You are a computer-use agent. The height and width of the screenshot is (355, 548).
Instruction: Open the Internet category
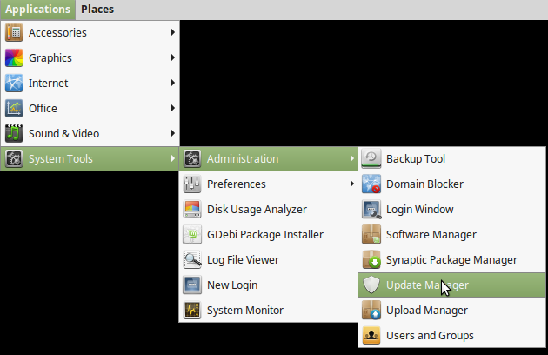(x=90, y=83)
